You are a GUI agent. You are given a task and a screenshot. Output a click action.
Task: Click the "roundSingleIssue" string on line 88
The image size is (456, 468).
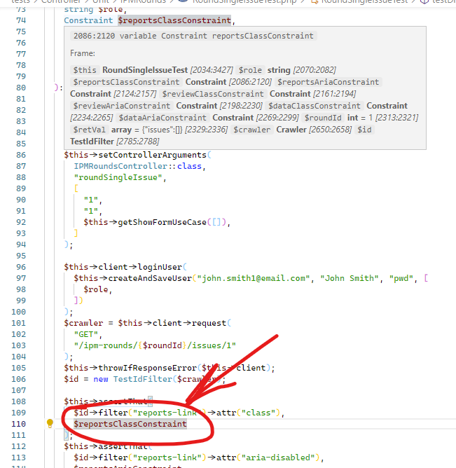tap(118, 177)
